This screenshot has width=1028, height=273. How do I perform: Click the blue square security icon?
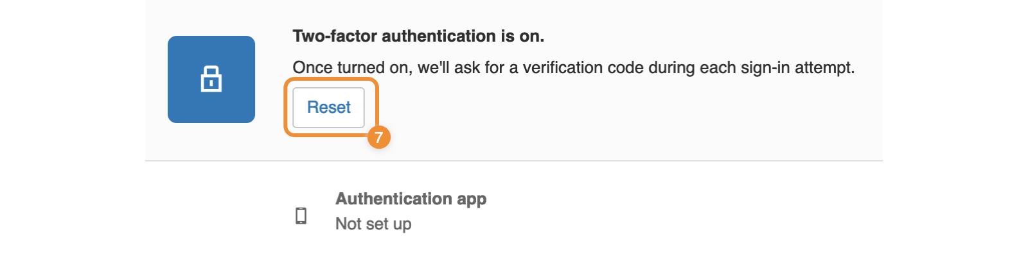(x=211, y=79)
